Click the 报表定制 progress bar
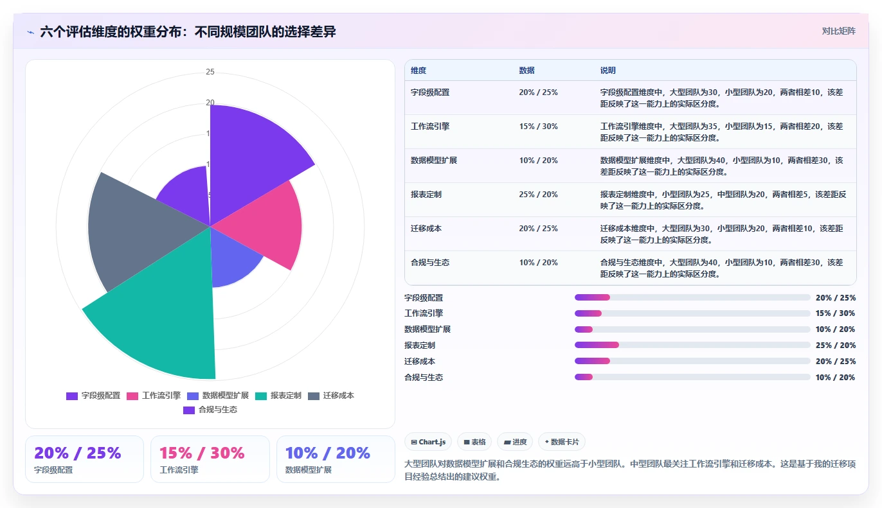Screen dimensions: 882x508 click(x=692, y=345)
